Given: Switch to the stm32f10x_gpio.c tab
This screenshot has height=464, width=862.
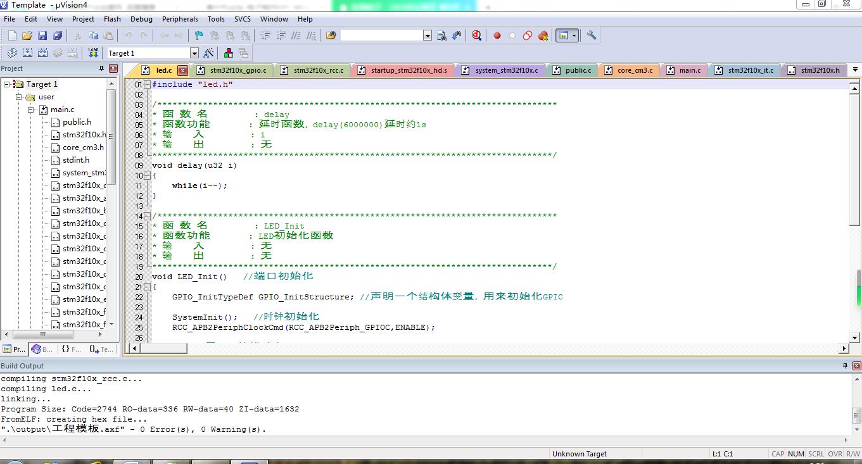Looking at the screenshot, I should pos(232,70).
